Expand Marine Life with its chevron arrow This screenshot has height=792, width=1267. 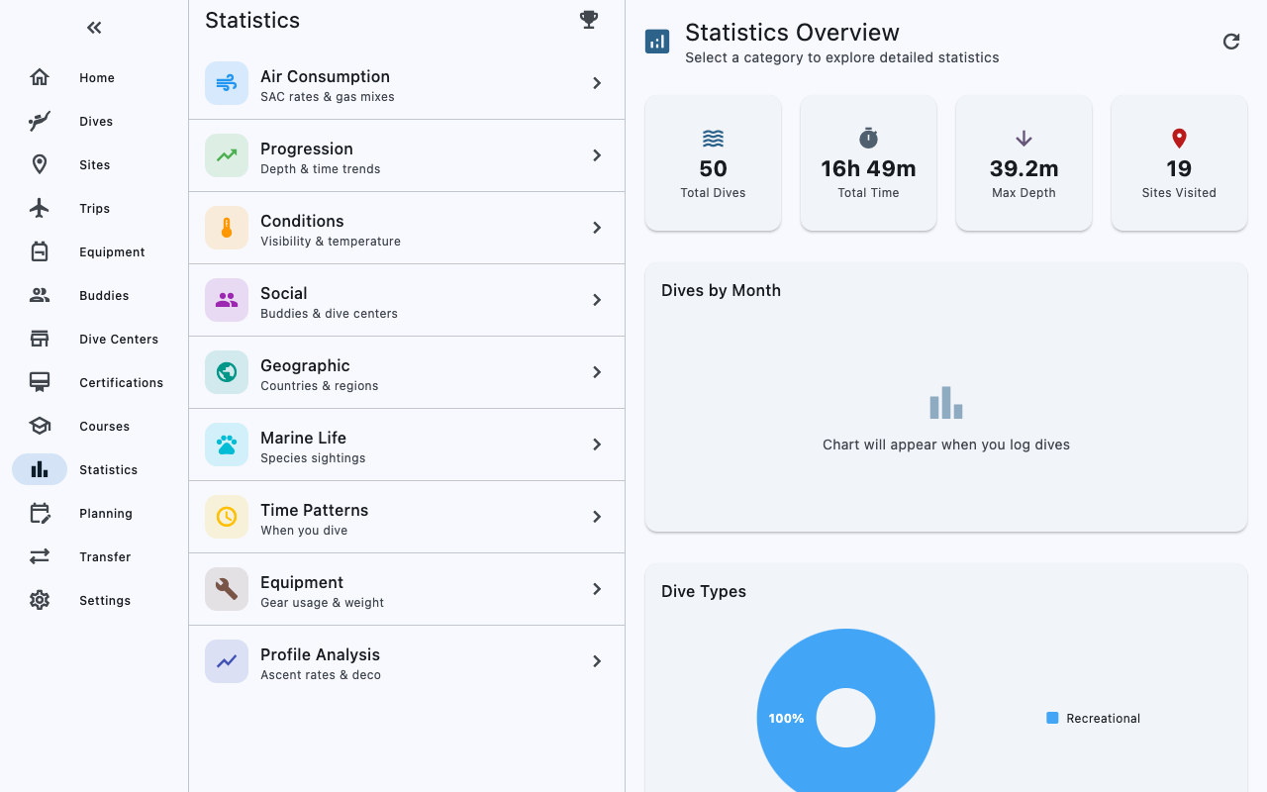tap(597, 445)
